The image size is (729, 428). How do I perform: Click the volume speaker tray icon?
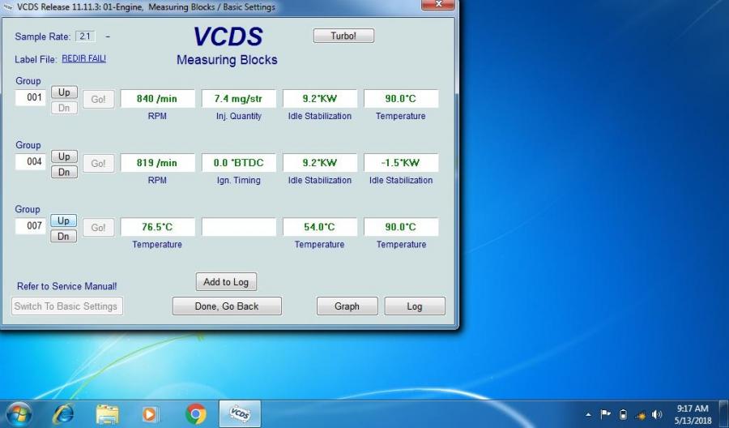pyautogui.click(x=656, y=415)
